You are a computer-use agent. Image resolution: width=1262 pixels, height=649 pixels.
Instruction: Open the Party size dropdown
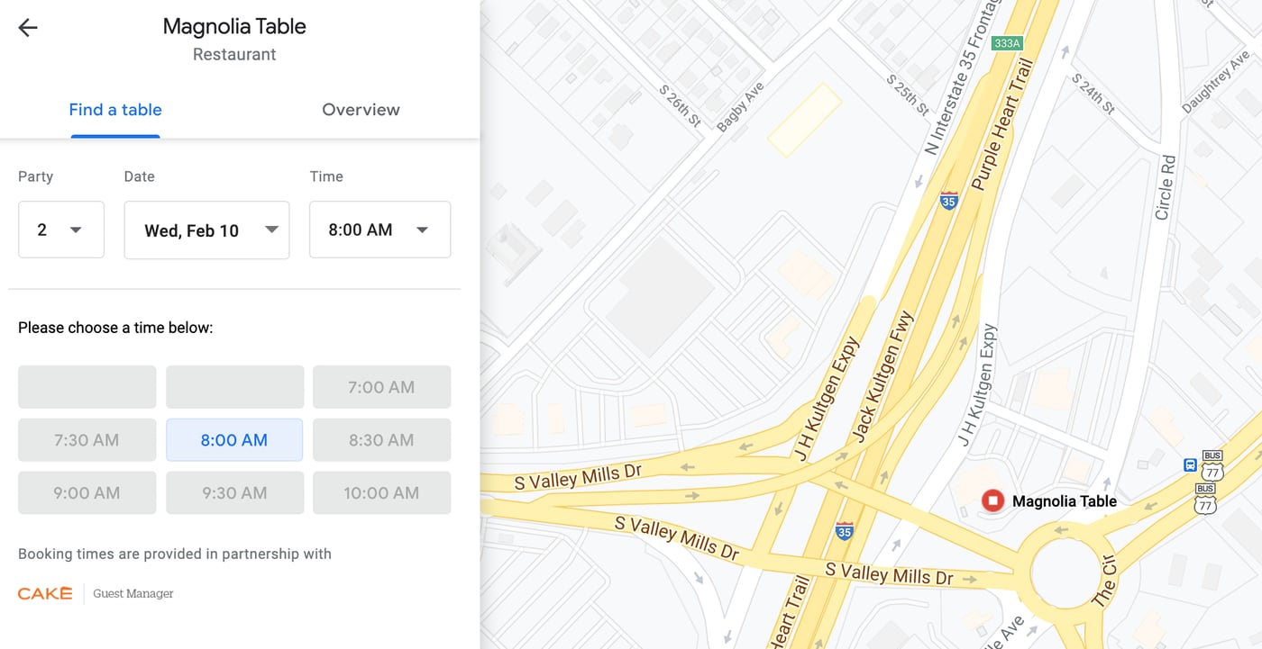(x=61, y=230)
